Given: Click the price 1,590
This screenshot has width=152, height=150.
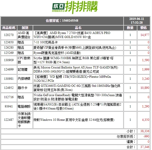Looking at the screenshot, I should [145, 60].
